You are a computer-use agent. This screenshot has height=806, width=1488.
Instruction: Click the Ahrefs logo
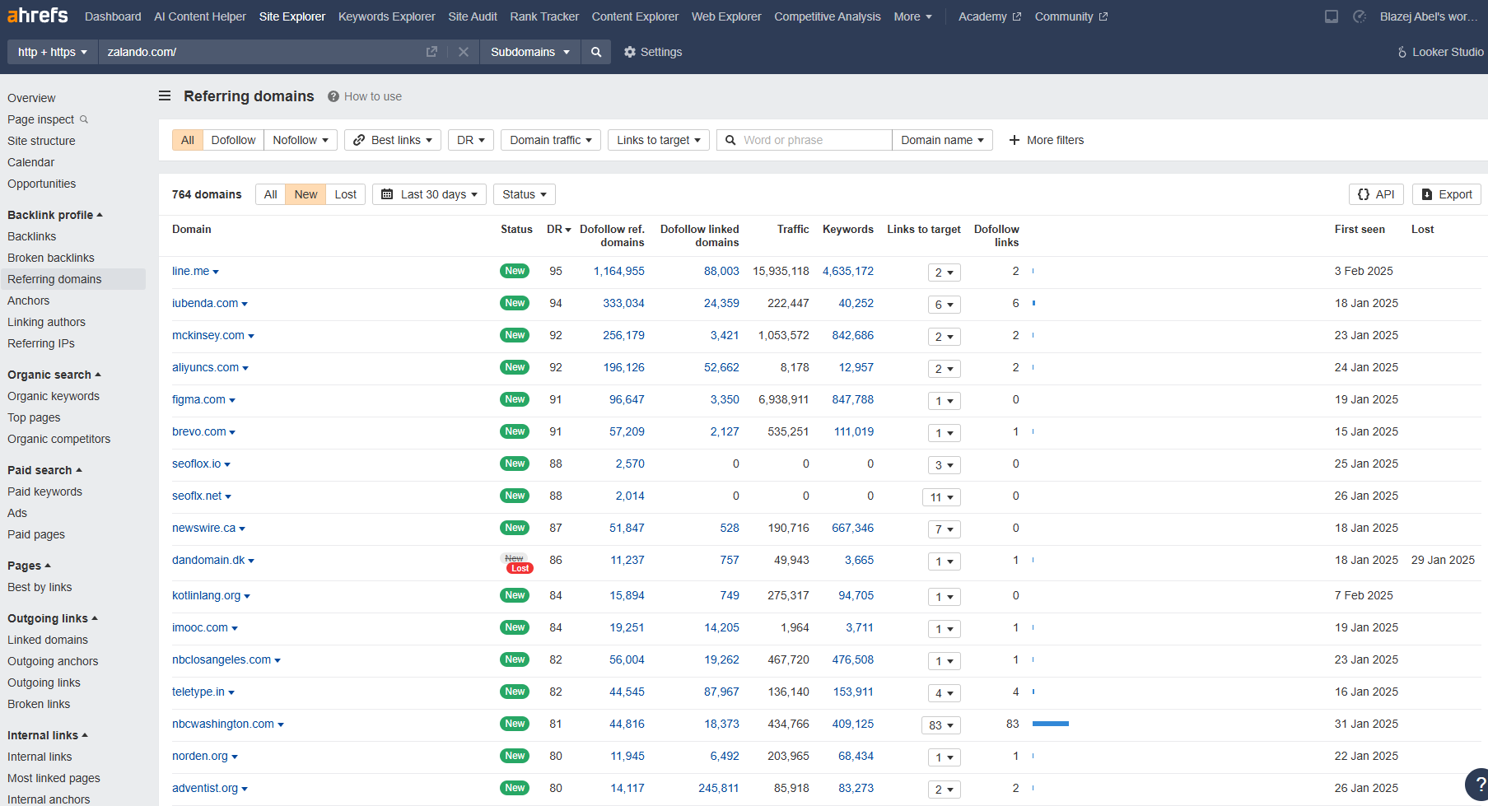[38, 16]
